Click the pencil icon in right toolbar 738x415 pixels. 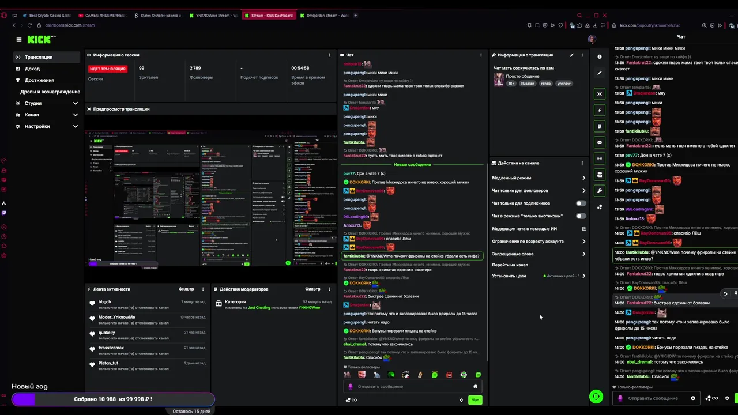click(x=600, y=73)
